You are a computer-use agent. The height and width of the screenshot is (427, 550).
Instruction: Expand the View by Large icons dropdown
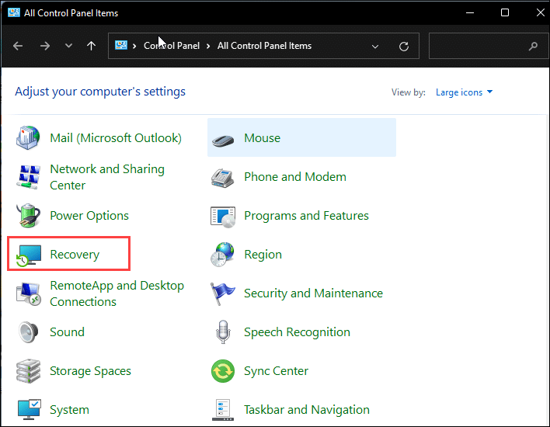click(464, 92)
